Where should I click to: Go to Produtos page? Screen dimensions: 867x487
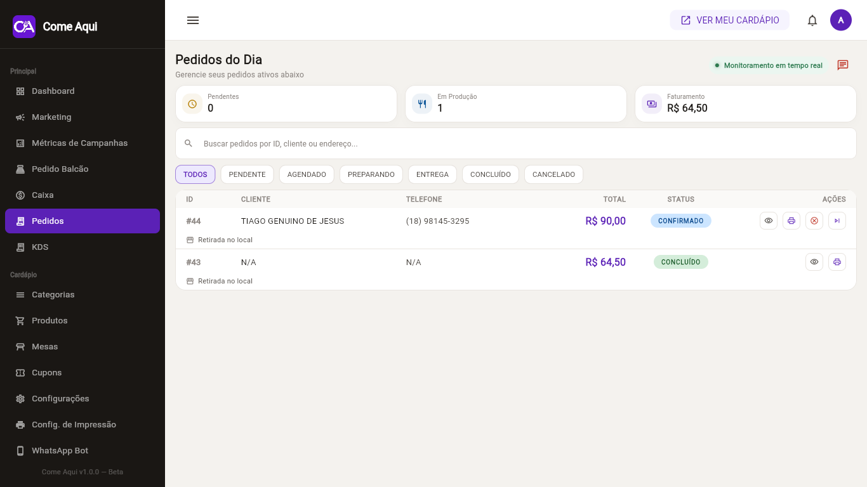tap(83, 321)
